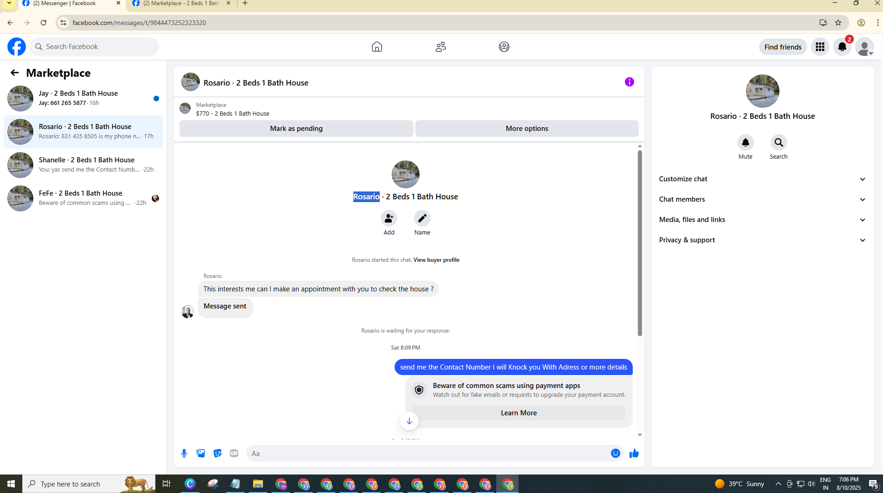Click Find friends button
Image resolution: width=883 pixels, height=493 pixels.
click(x=783, y=47)
